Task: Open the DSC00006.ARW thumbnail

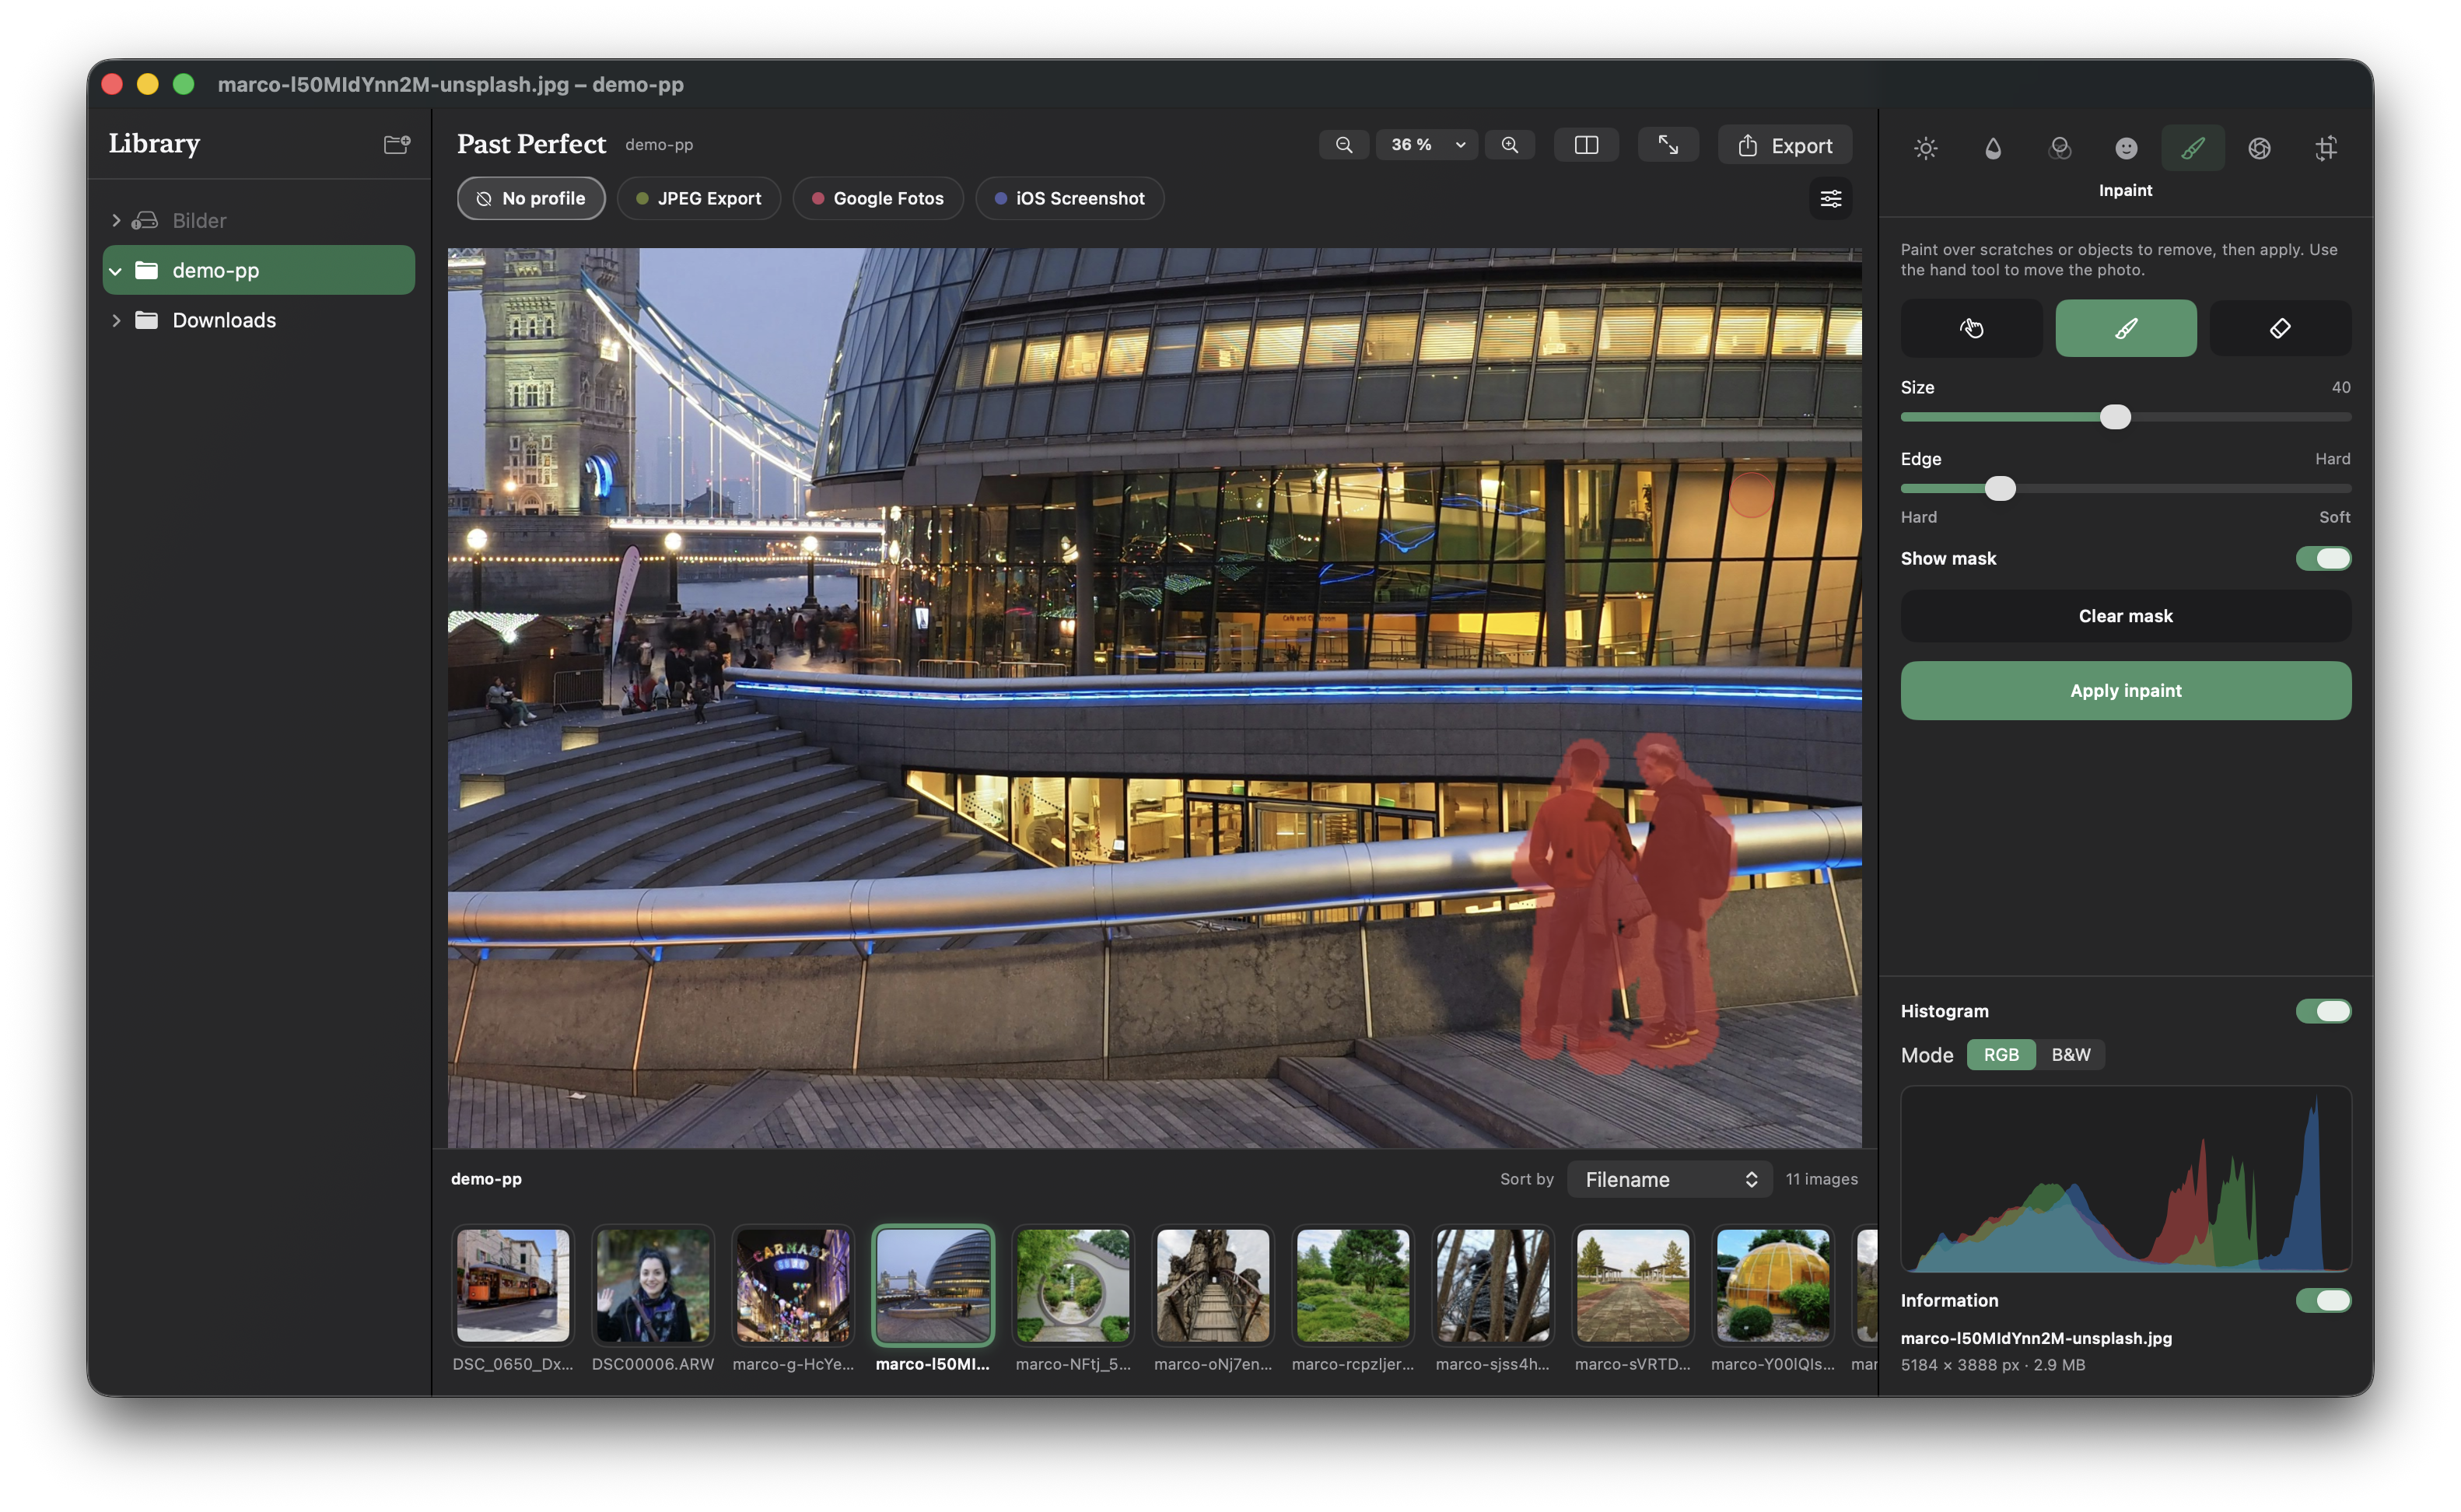Action: tap(653, 1286)
